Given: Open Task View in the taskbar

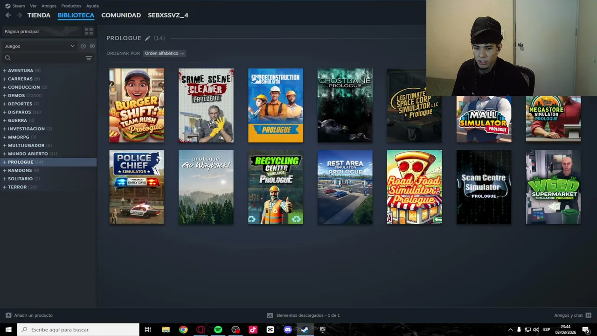Looking at the screenshot, I should pos(148,329).
